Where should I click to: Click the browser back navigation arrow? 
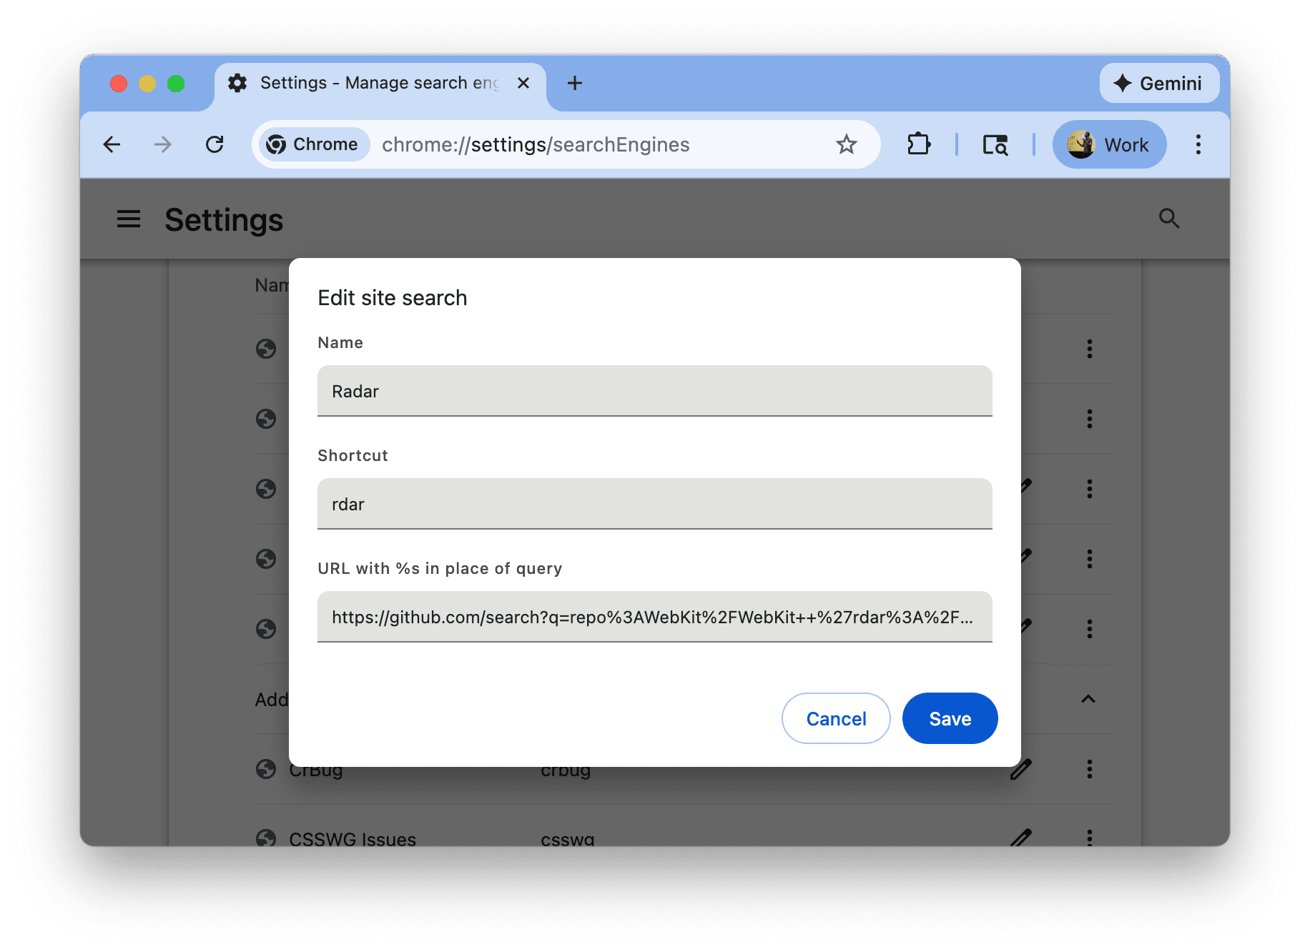coord(112,144)
